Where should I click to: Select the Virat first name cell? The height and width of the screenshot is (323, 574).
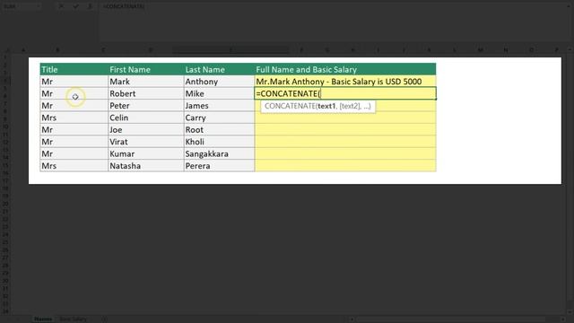click(x=145, y=142)
